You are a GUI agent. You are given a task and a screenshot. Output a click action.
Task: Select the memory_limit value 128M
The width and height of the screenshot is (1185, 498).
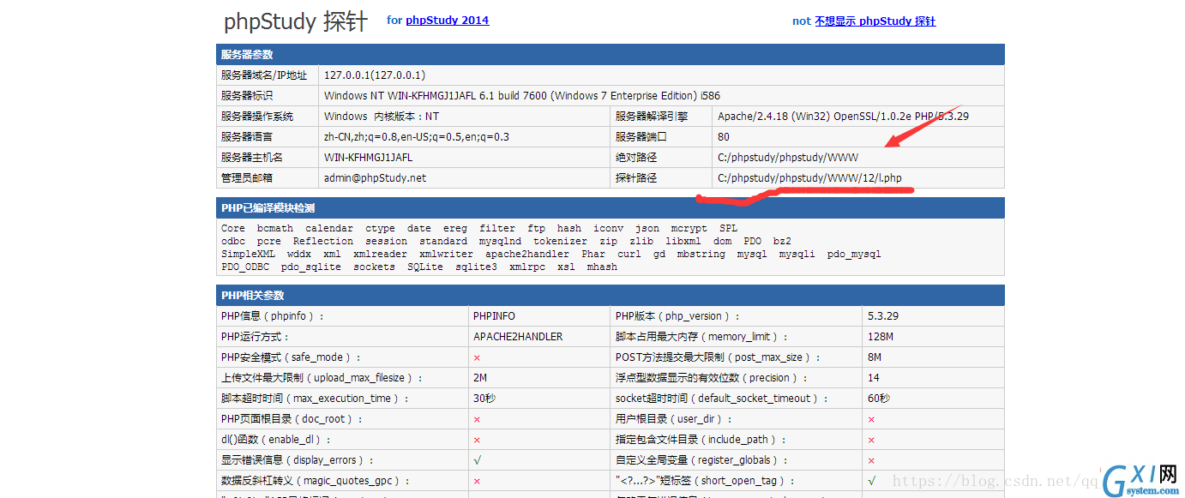[881, 337]
